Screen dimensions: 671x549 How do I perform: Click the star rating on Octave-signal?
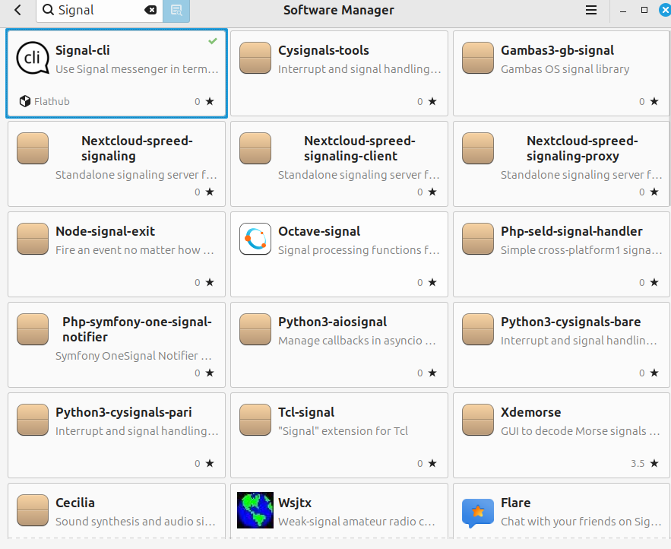[x=432, y=282]
